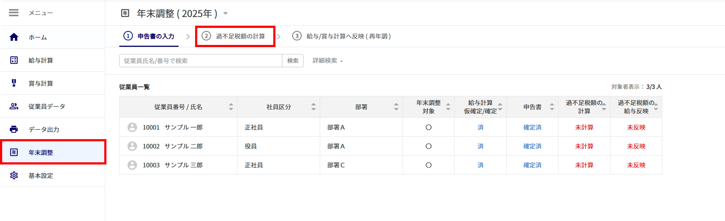The image size is (725, 221).
Task: Click the 給与計算 calculator icon
Action: pyautogui.click(x=14, y=60)
